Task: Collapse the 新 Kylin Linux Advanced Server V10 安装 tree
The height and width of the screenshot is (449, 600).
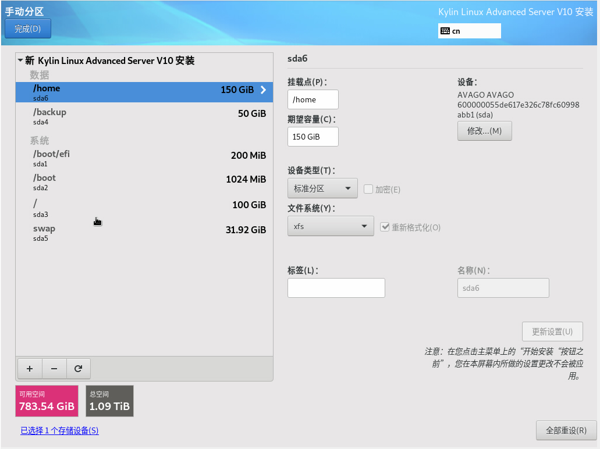Action: (20, 60)
